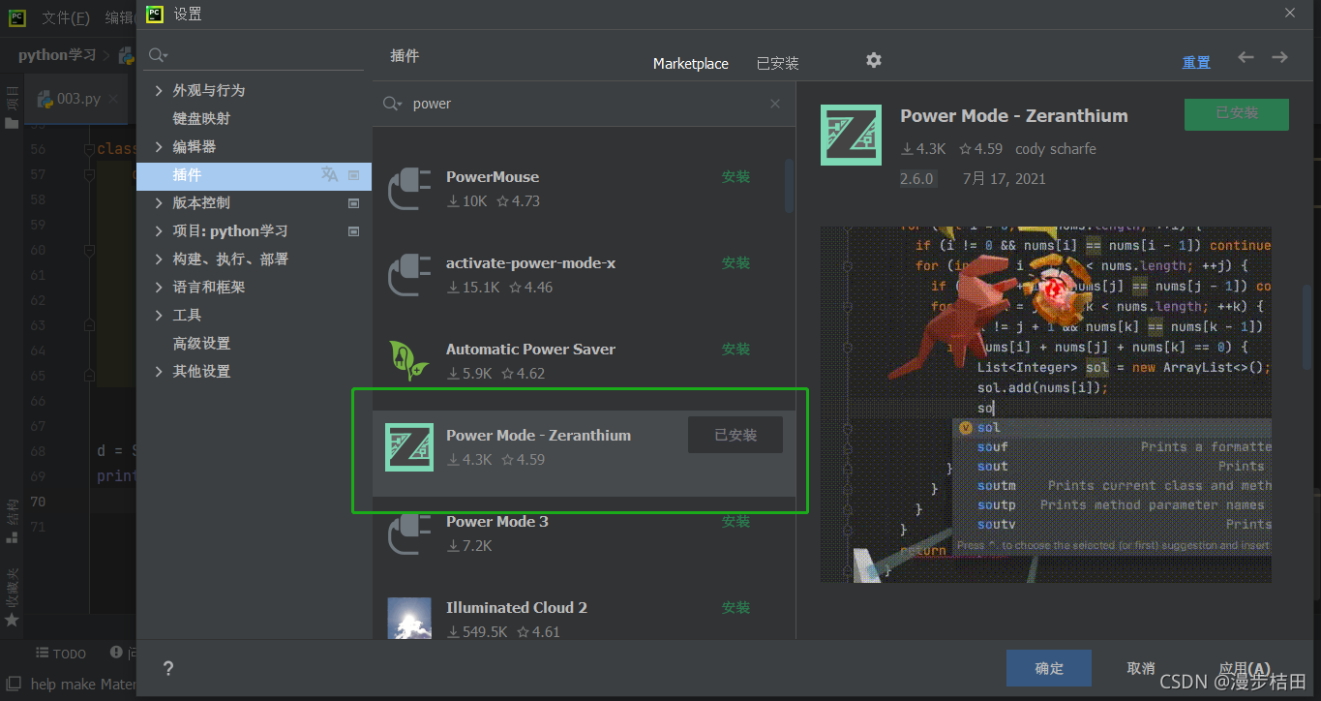Click the gear icon beside the plugin tabs

[x=873, y=60]
